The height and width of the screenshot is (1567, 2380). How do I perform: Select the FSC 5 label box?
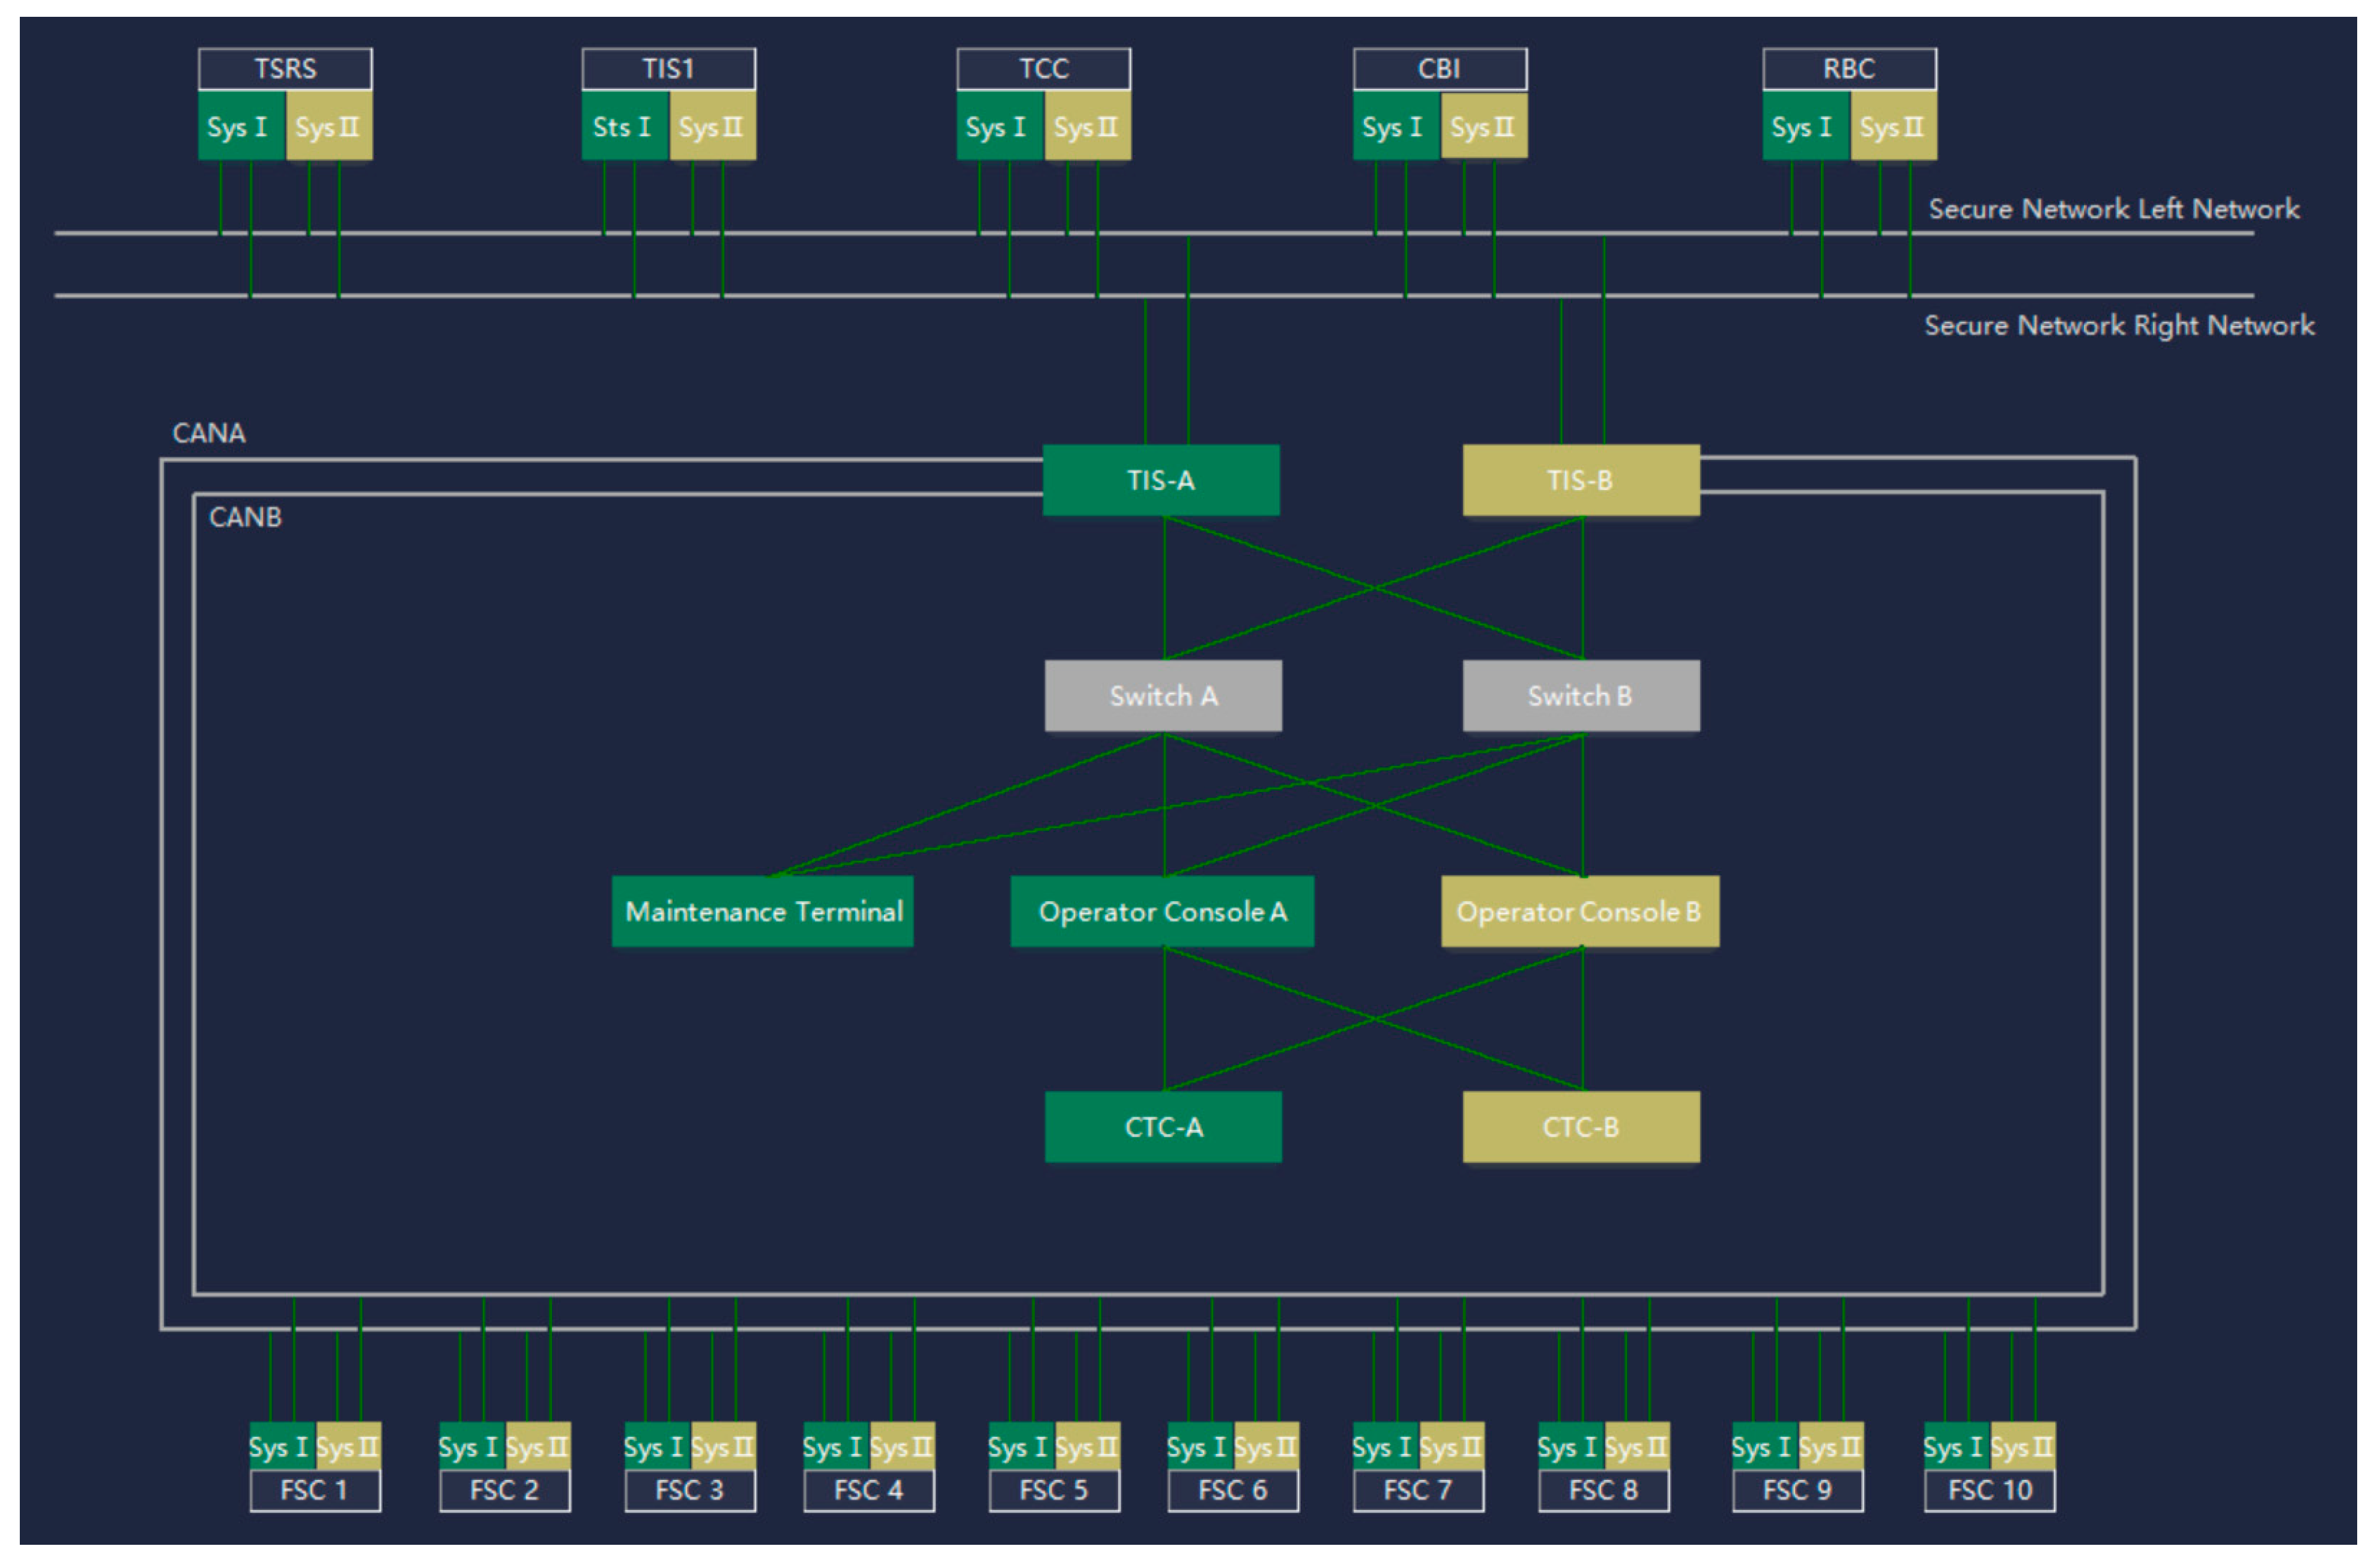pyautogui.click(x=1054, y=1490)
